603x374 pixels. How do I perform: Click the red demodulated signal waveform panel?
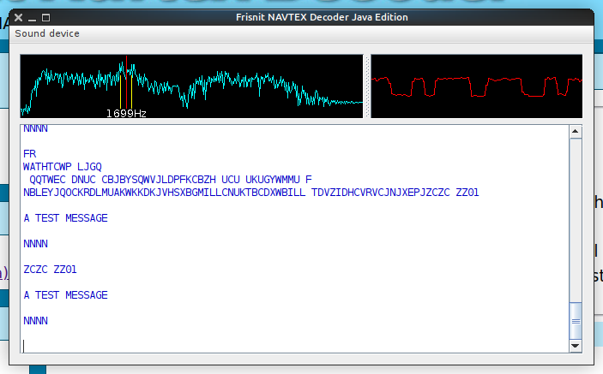pyautogui.click(x=476, y=86)
